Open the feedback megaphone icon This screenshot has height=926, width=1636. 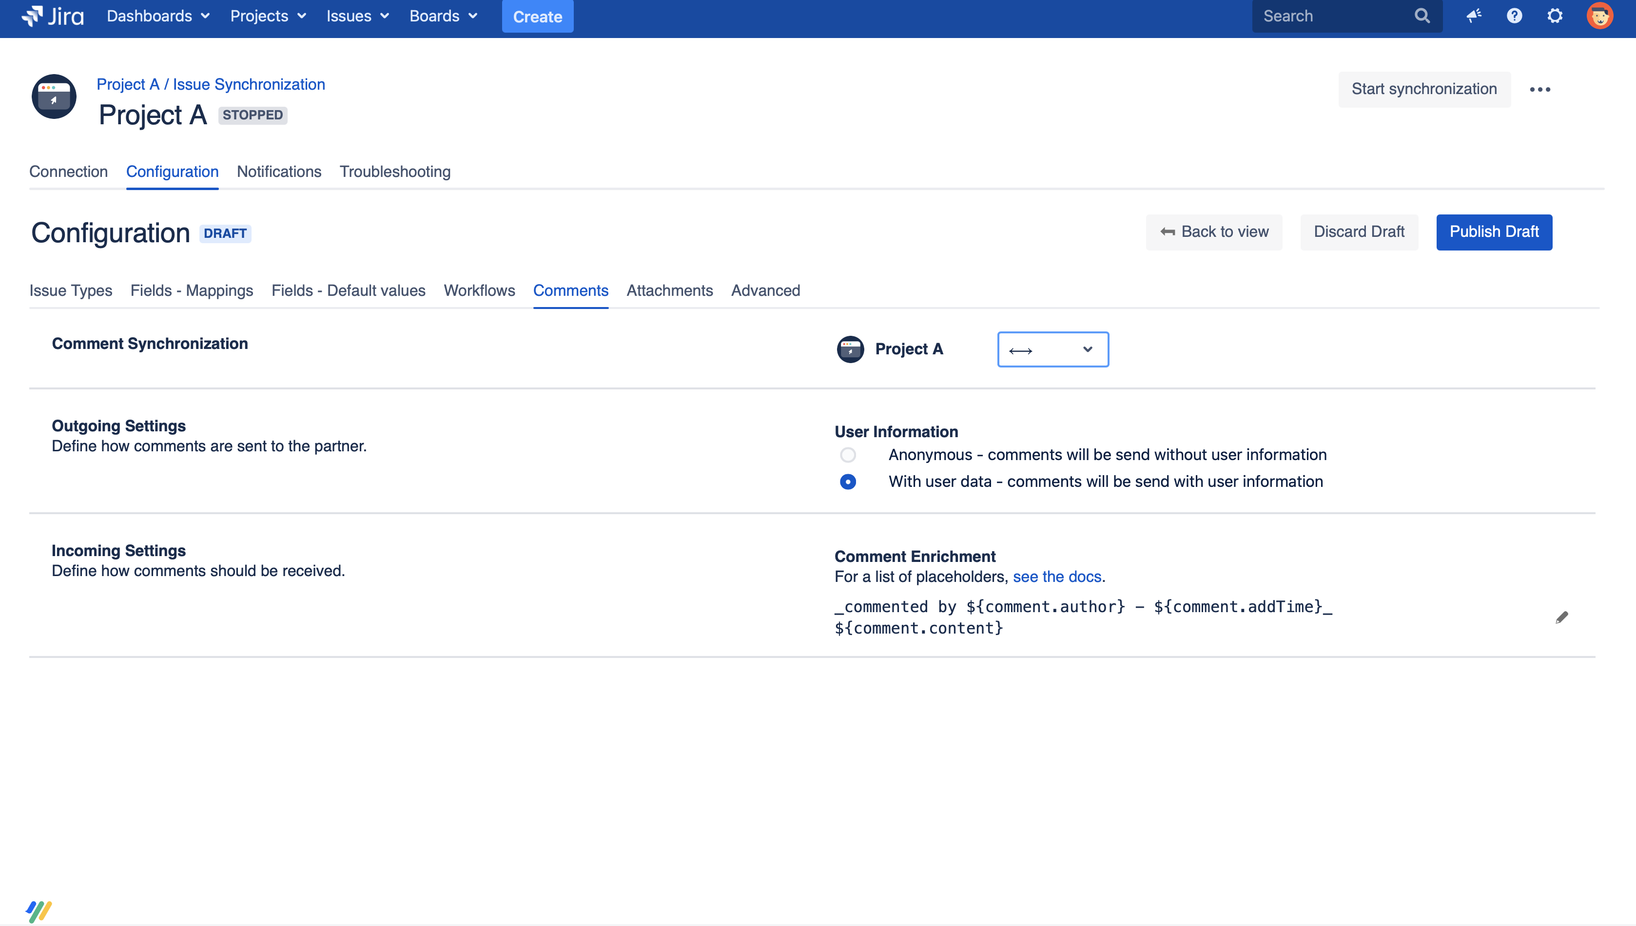pos(1475,16)
